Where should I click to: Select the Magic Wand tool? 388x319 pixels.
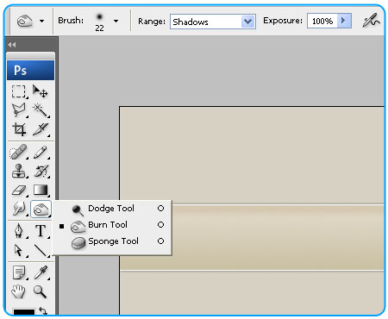click(41, 110)
